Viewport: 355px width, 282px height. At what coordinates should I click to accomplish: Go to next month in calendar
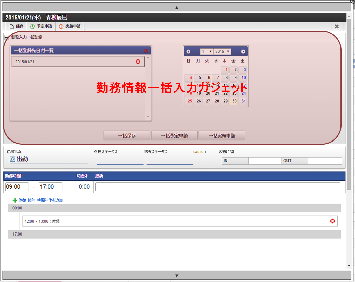[243, 52]
